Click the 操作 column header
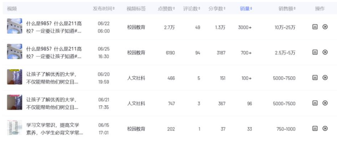 point(320,9)
